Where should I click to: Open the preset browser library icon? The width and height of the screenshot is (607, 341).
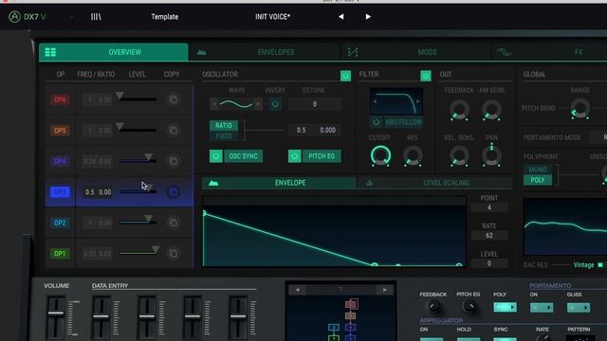click(x=96, y=17)
